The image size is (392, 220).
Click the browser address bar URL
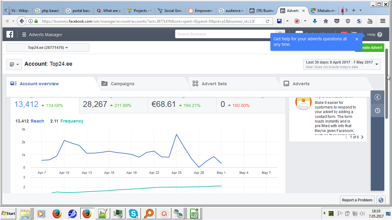tap(148, 21)
